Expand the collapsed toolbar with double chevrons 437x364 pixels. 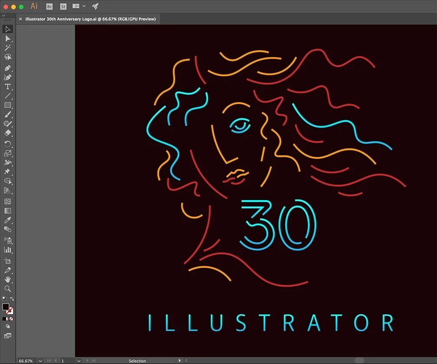click(3, 16)
